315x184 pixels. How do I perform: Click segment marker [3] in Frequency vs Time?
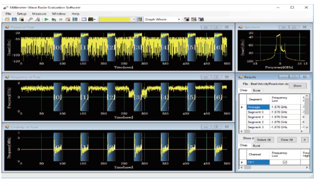(138, 97)
